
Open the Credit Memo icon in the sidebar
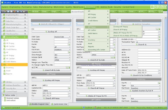[x=4, y=49]
